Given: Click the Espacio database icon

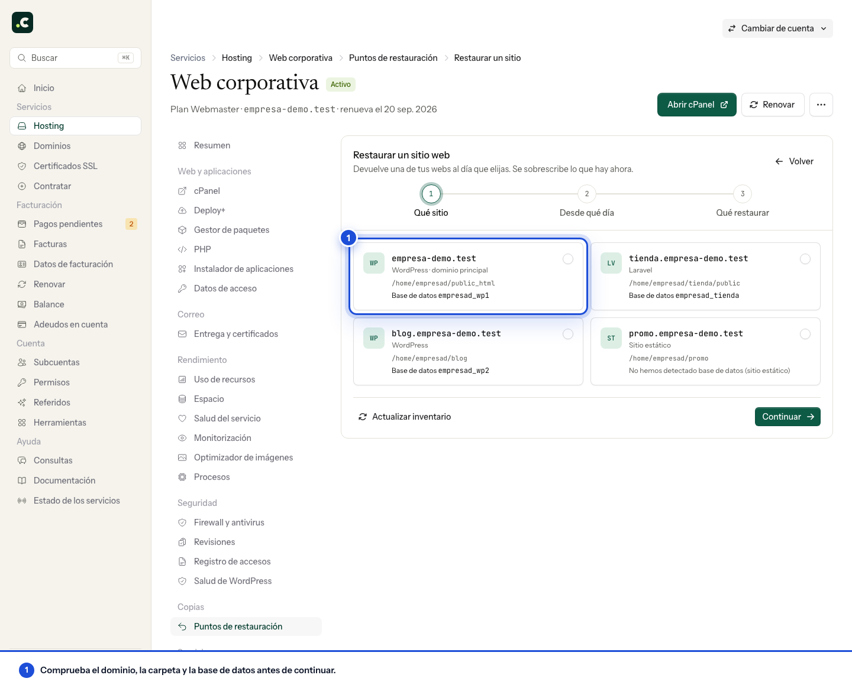Looking at the screenshot, I should (182, 399).
